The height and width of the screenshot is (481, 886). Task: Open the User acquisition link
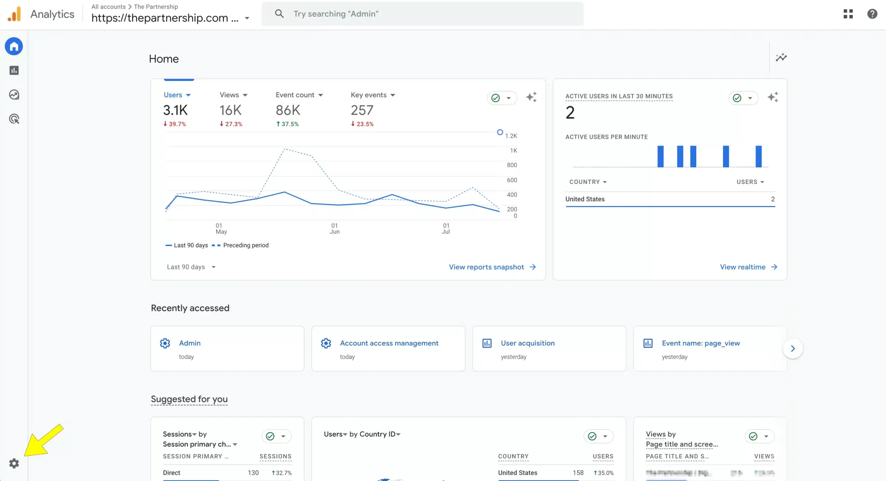tap(528, 343)
